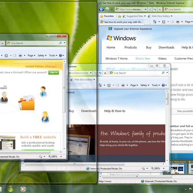193x193 pixels.
Task: Click Forward button in Windows 7 Beta window
Action: 107,9
